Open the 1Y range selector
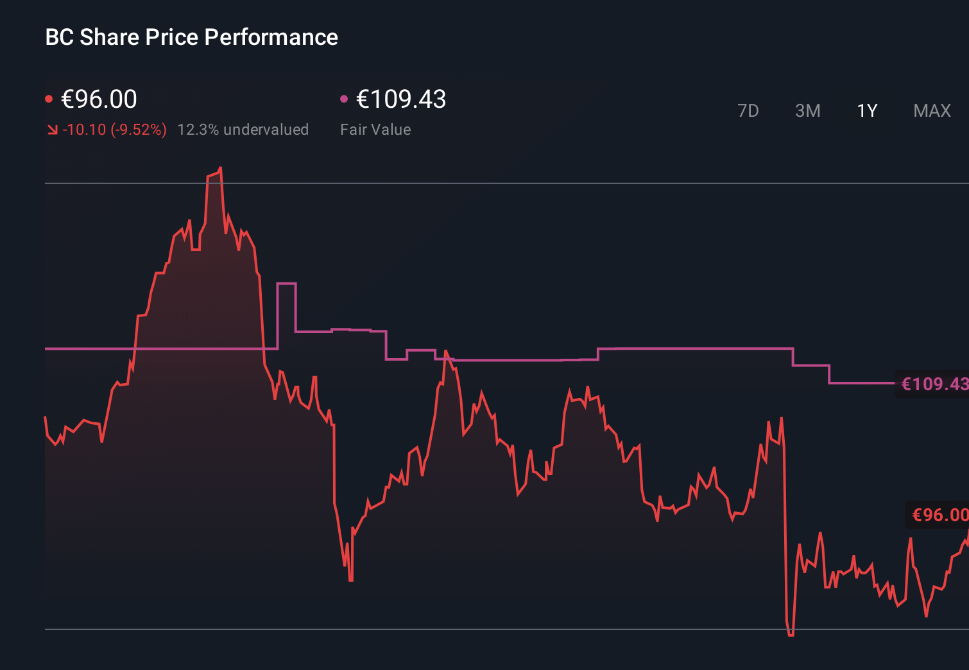 point(866,110)
